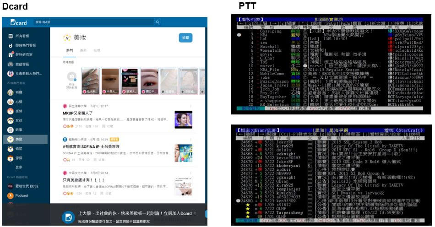Click the Dcard logo in the header
Image resolution: width=435 pixels, height=227 pixels.
click(18, 22)
